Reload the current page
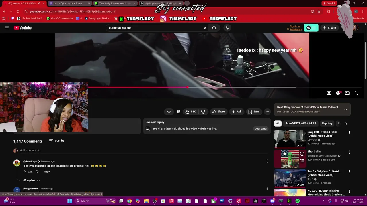This screenshot has height=206, width=367. (18, 11)
